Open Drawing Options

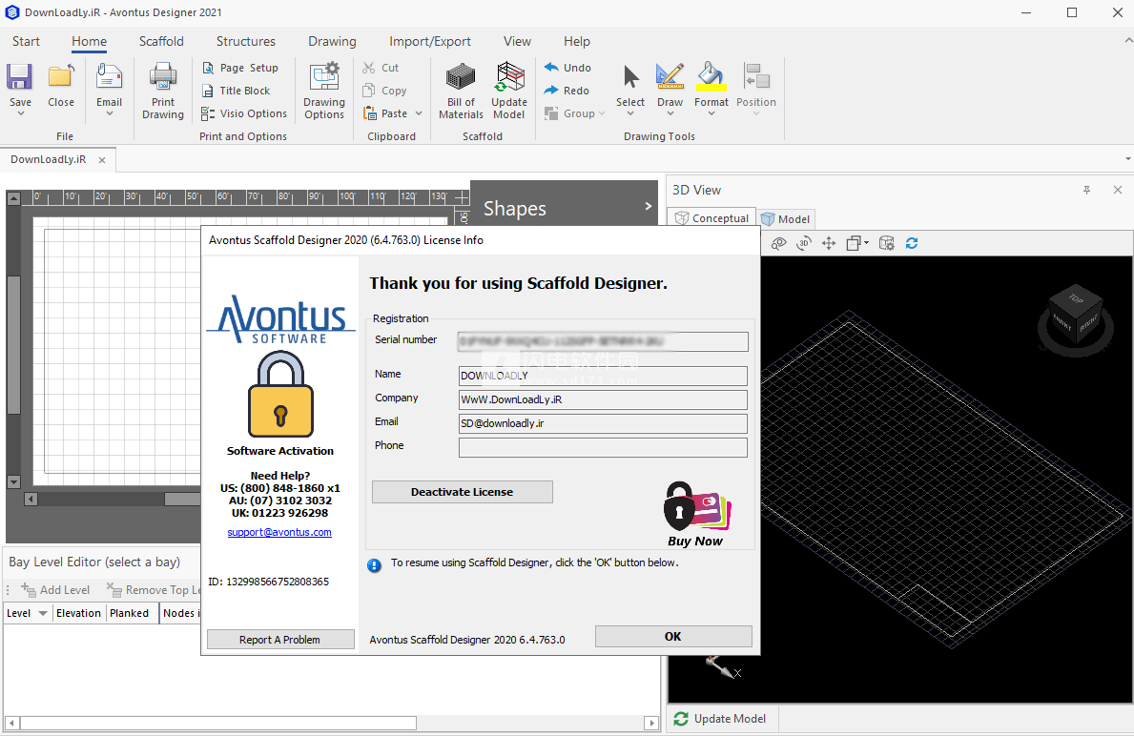[x=324, y=91]
